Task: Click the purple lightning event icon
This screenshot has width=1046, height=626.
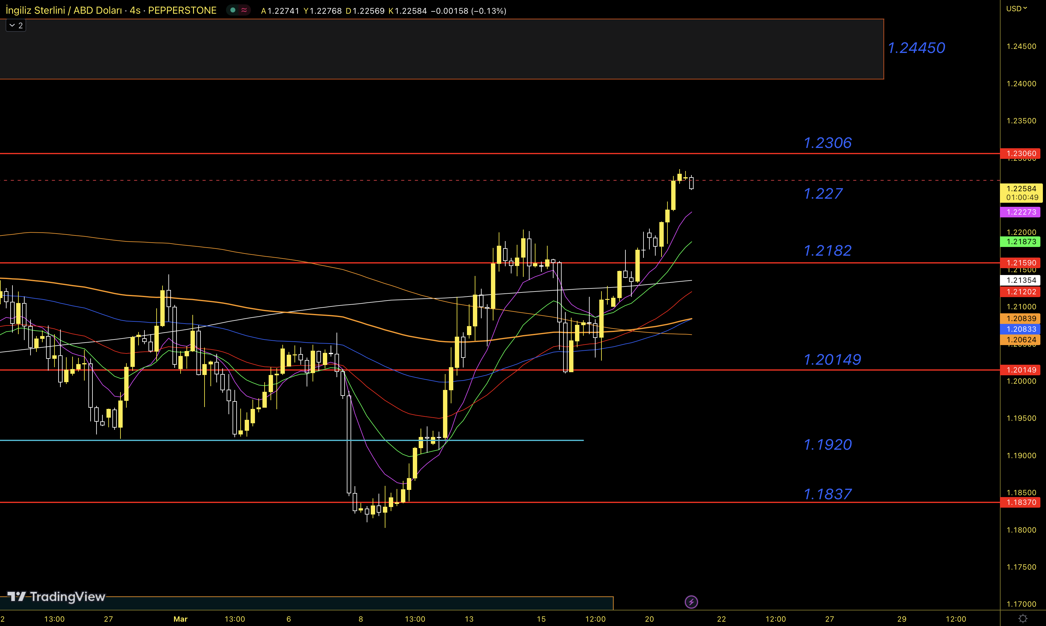Action: coord(691,601)
